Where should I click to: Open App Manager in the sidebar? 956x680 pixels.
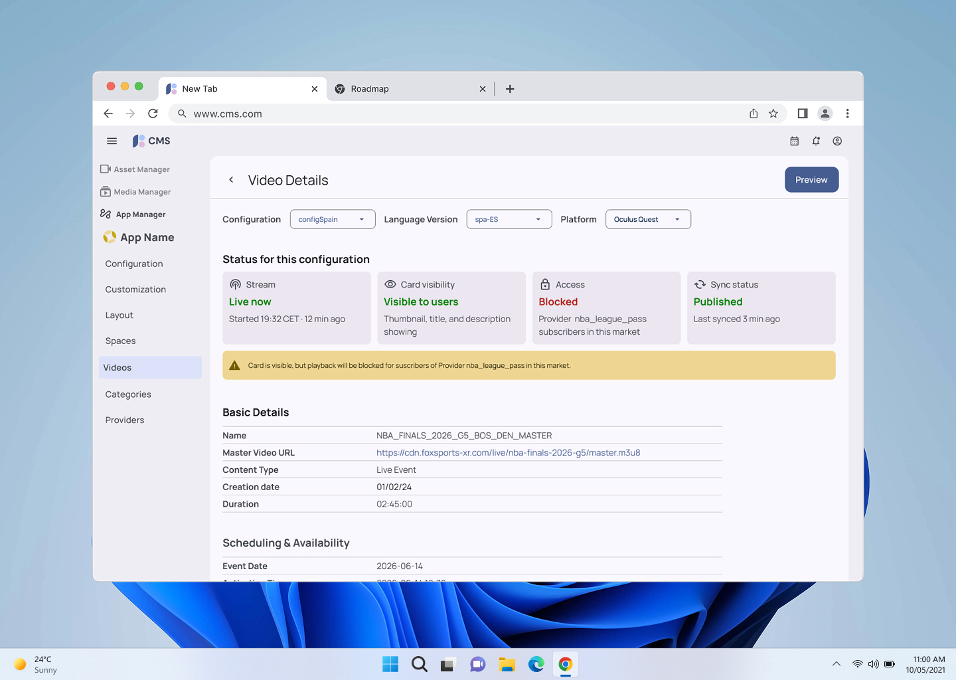pyautogui.click(x=133, y=214)
